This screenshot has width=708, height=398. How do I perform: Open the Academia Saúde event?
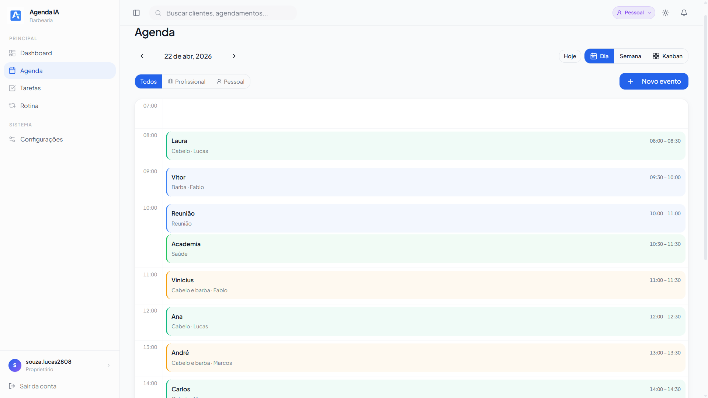coord(426,249)
